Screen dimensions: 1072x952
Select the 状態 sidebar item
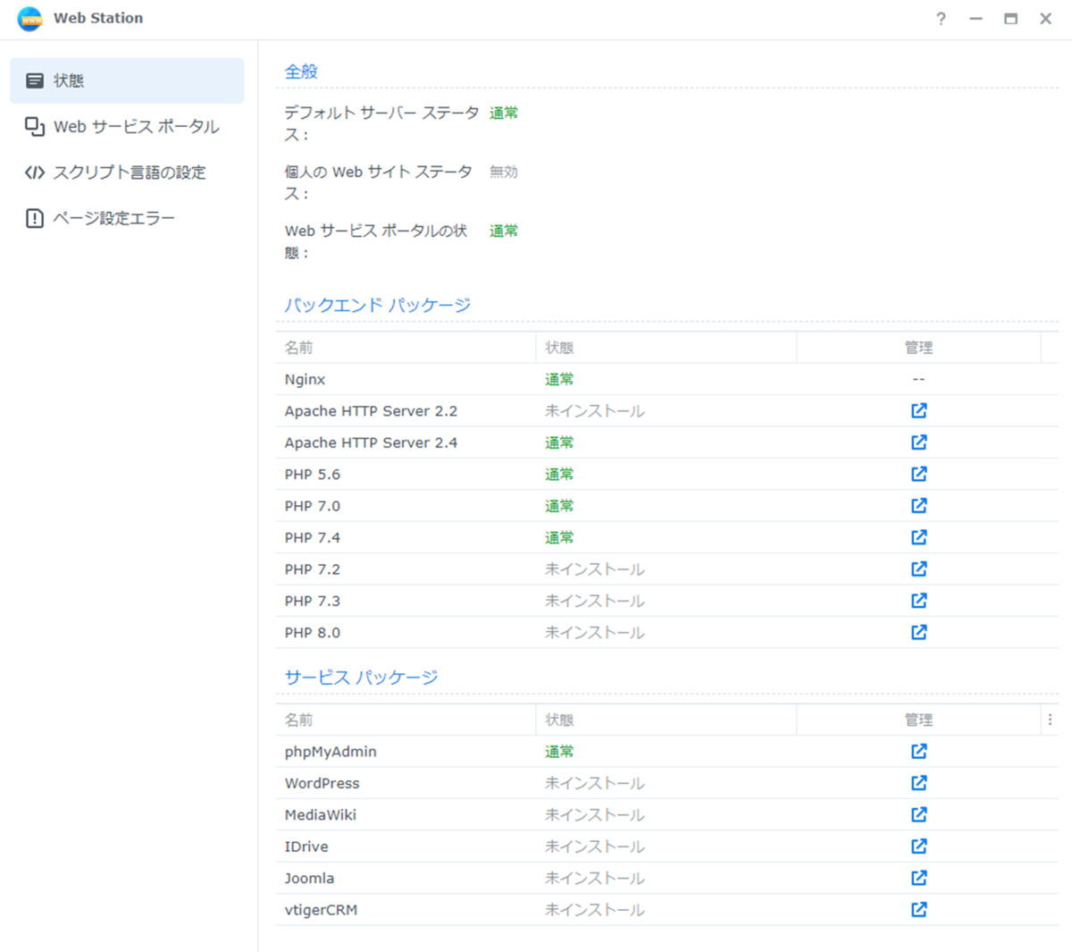(x=127, y=80)
